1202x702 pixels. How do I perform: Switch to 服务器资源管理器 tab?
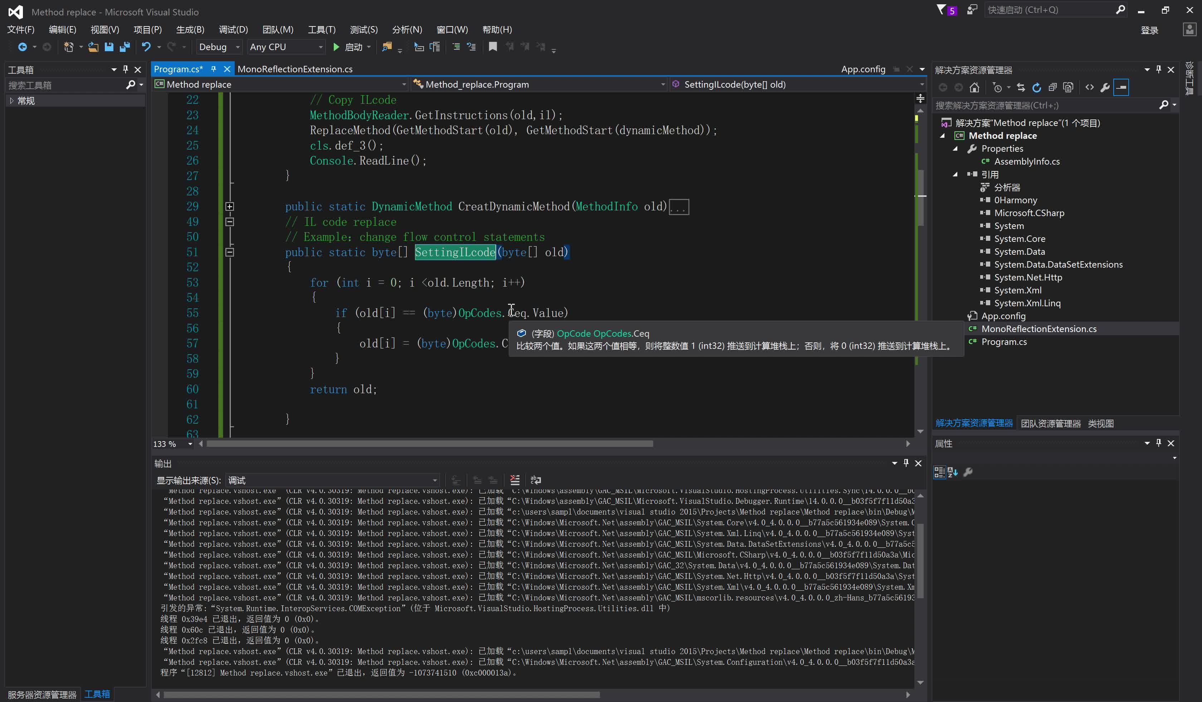coord(42,694)
